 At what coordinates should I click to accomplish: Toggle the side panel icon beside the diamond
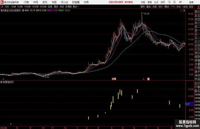[184, 11]
